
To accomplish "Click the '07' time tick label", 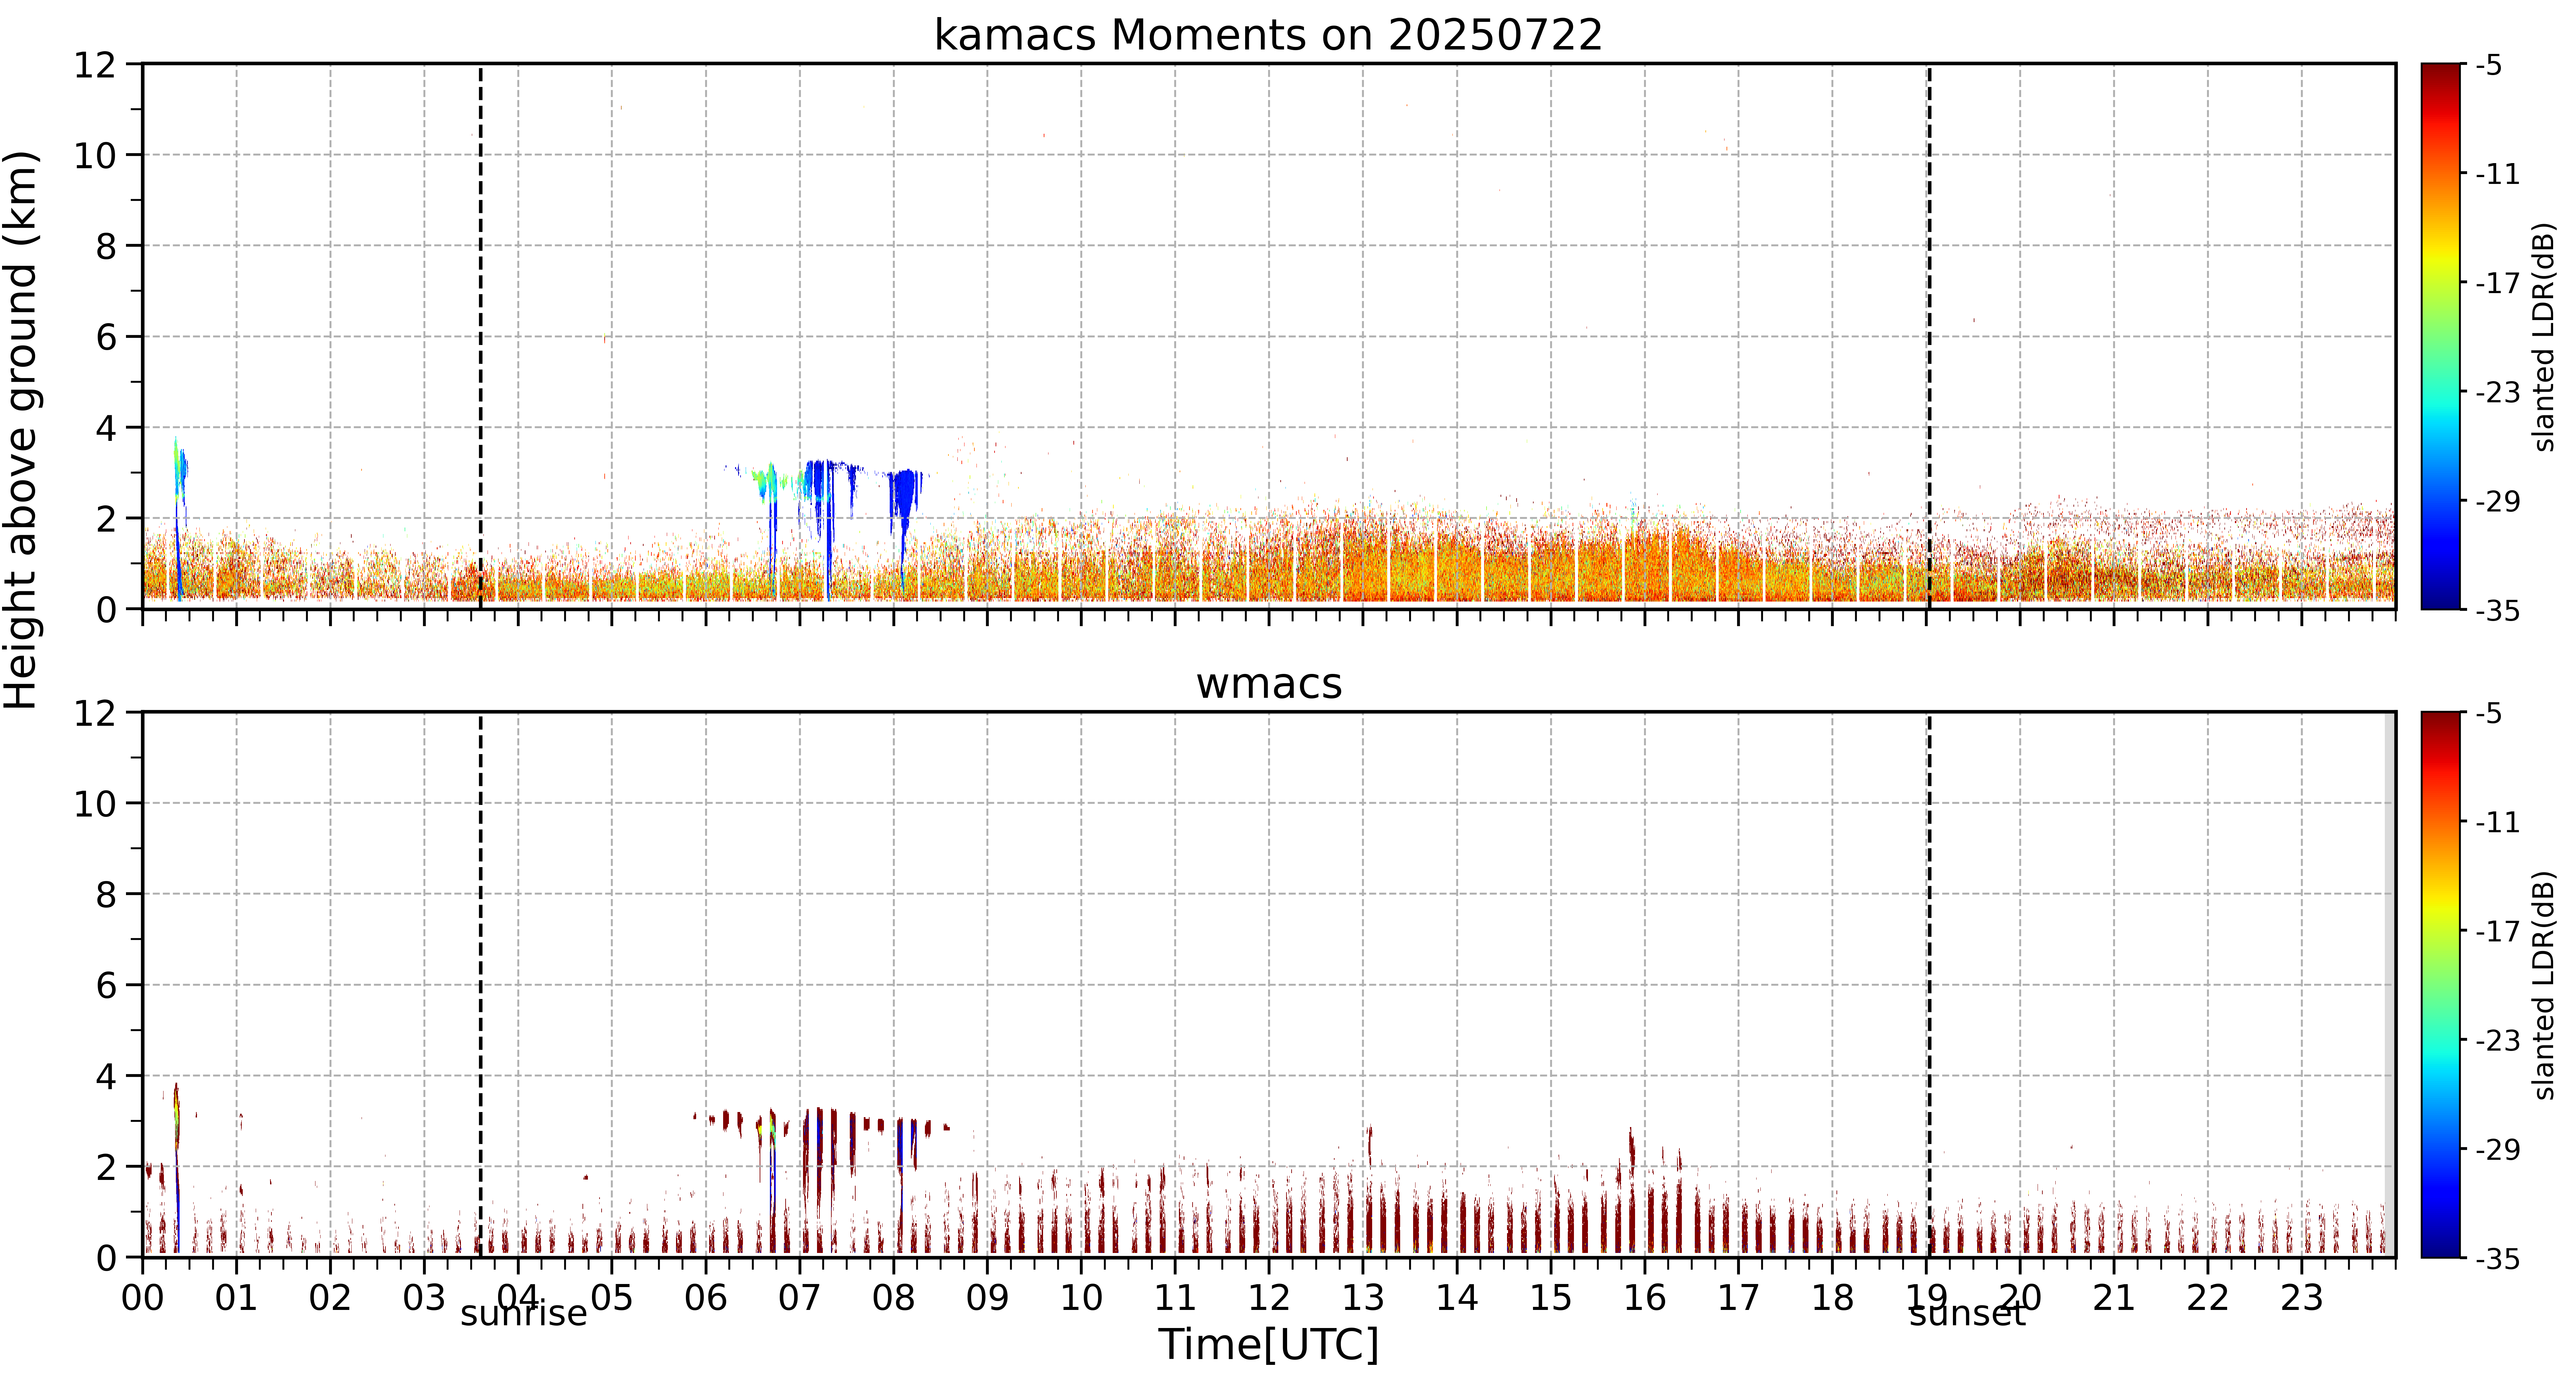I will click(x=800, y=1298).
